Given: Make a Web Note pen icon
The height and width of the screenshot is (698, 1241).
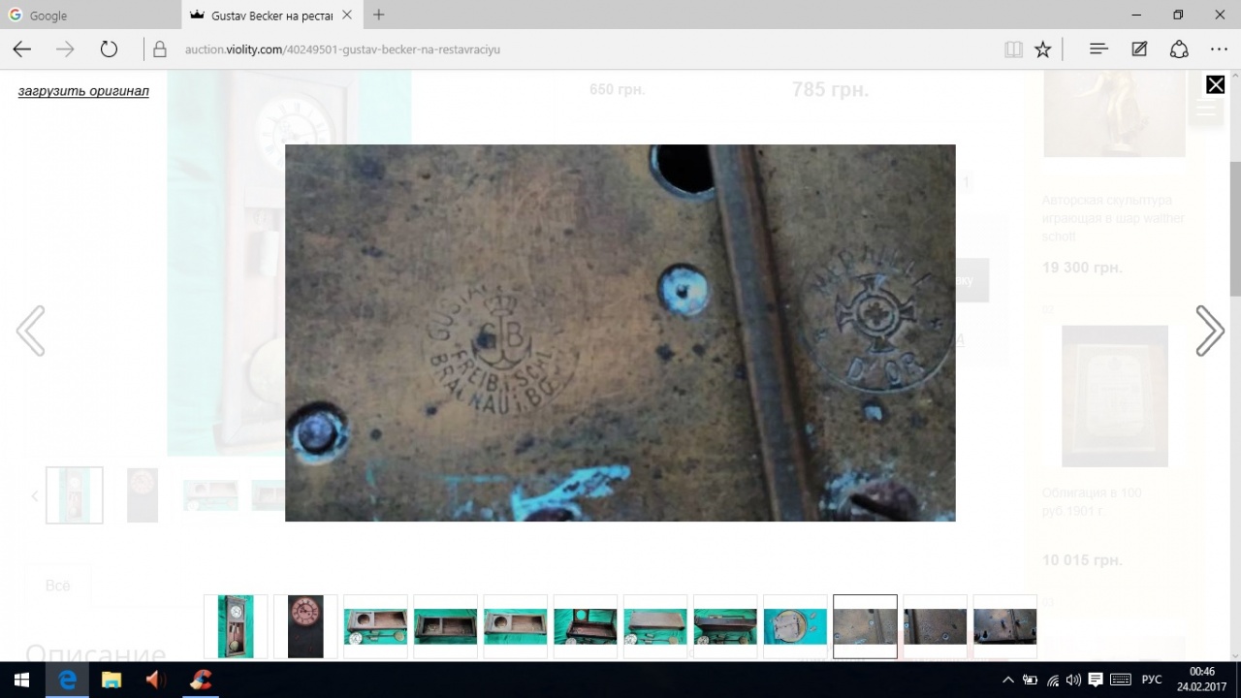Looking at the screenshot, I should 1139,49.
